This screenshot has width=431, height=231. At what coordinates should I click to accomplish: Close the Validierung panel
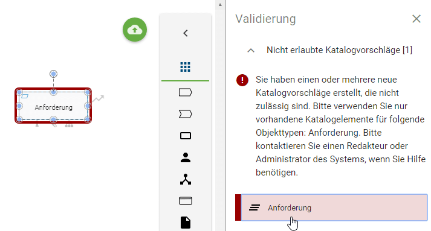pyautogui.click(x=416, y=19)
